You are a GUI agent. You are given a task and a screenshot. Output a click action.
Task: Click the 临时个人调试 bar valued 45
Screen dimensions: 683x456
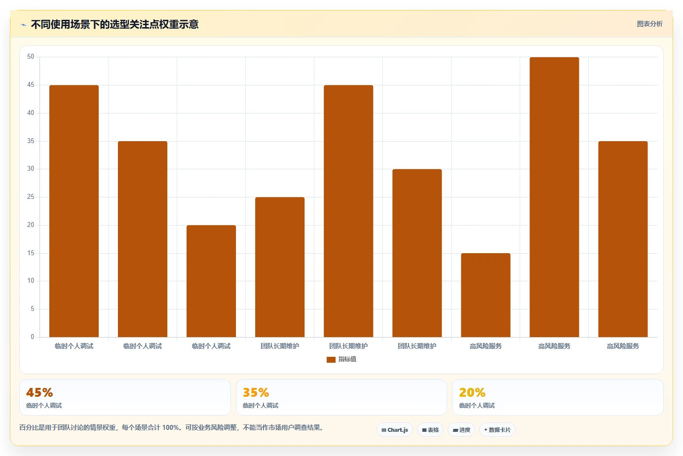74,211
